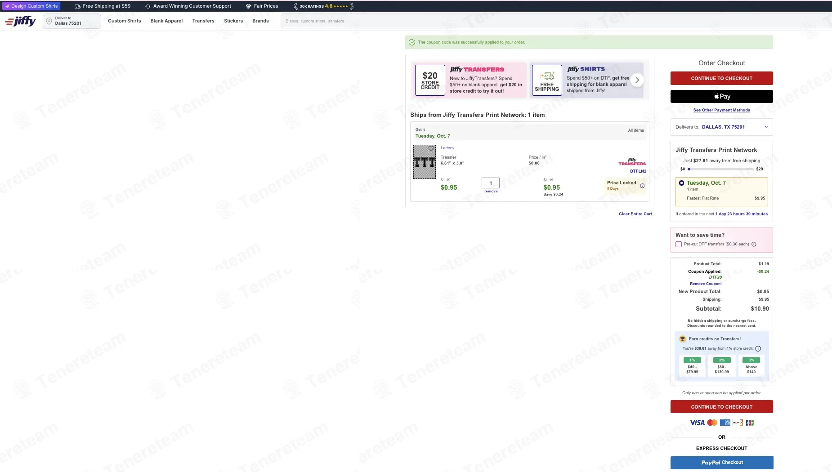The width and height of the screenshot is (832, 472).
Task: Click the item quantity field
Action: point(491,183)
